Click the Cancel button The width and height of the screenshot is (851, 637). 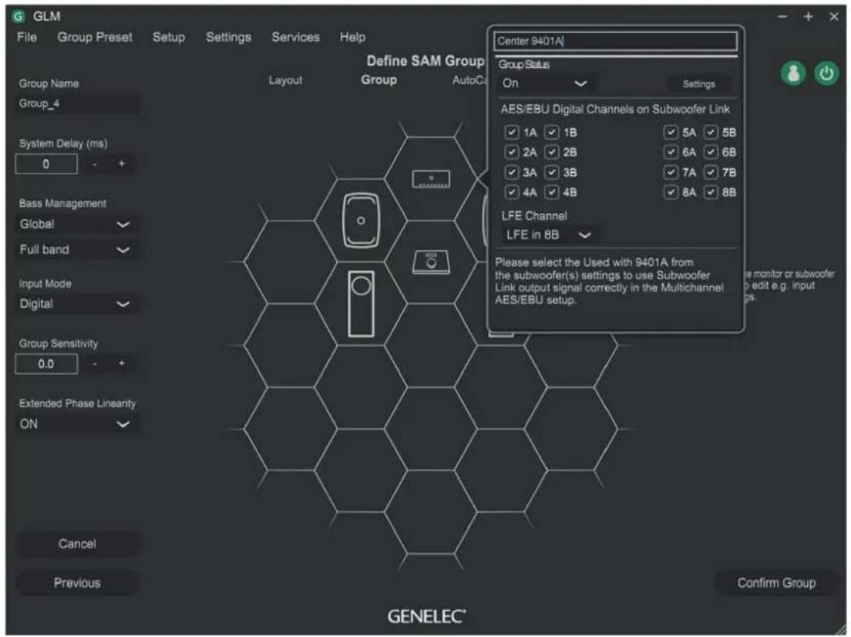point(77,544)
